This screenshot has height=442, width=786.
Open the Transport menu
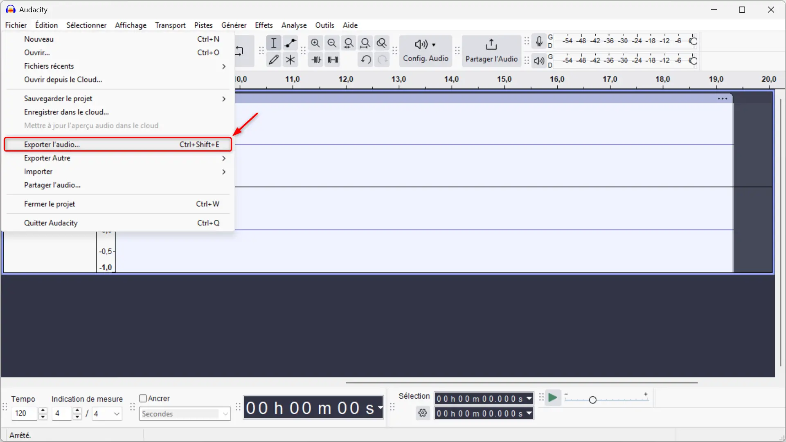point(170,25)
